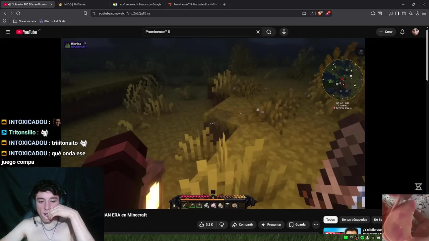Image resolution: width=429 pixels, height=241 pixels.
Task: Open the Crear upload menu
Action: (385, 32)
